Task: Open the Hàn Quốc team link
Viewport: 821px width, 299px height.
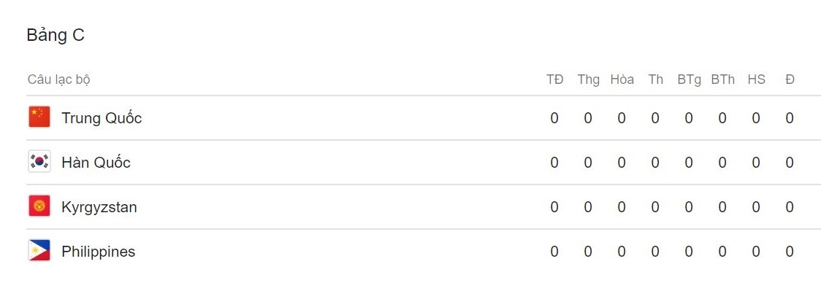Action: 96,163
